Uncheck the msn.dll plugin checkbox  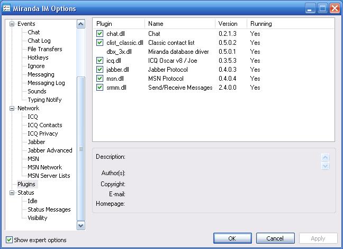[100, 78]
